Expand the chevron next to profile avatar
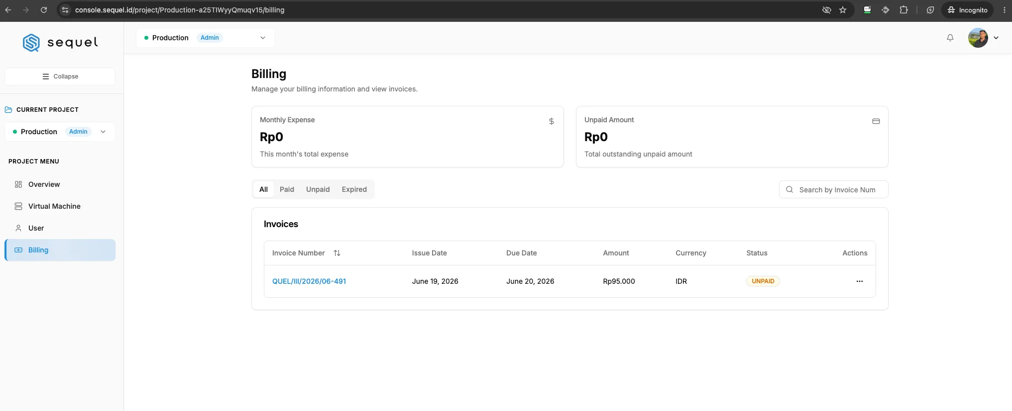 tap(996, 38)
